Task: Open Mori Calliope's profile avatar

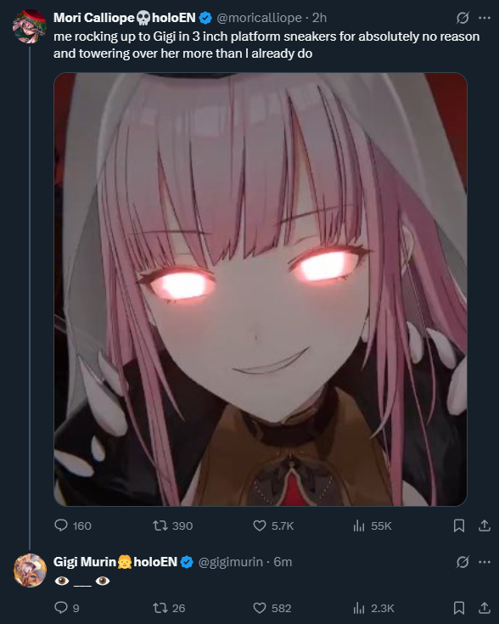Action: click(x=30, y=26)
